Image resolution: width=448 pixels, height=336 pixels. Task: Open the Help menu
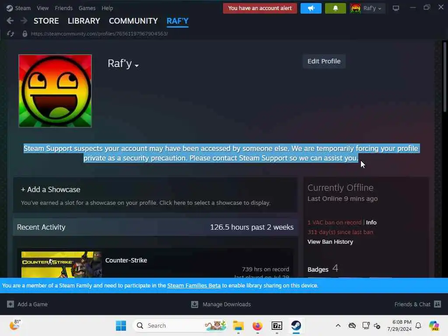pyautogui.click(x=107, y=8)
